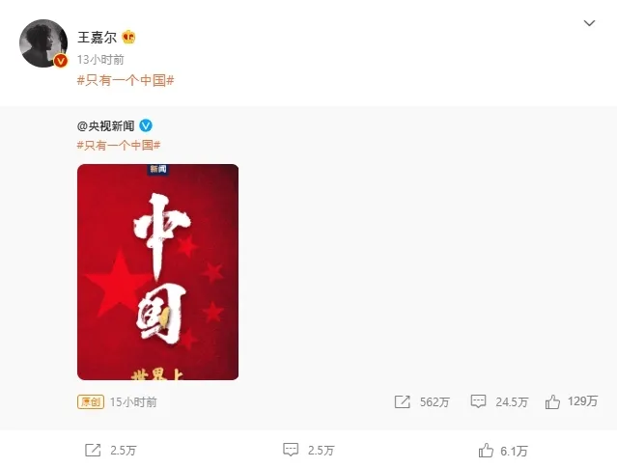
Task: Open 王嘉尔's profile avatar
Action: [43, 43]
